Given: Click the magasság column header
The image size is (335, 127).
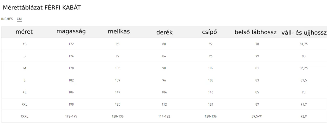Looking at the screenshot, I should pyautogui.click(x=71, y=31).
